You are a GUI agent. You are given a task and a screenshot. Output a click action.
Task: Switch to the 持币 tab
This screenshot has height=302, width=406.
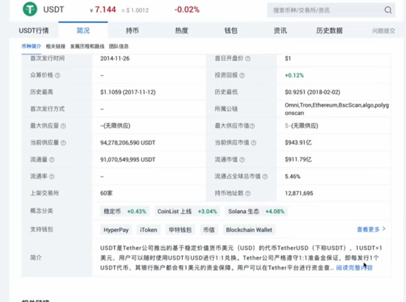click(133, 31)
